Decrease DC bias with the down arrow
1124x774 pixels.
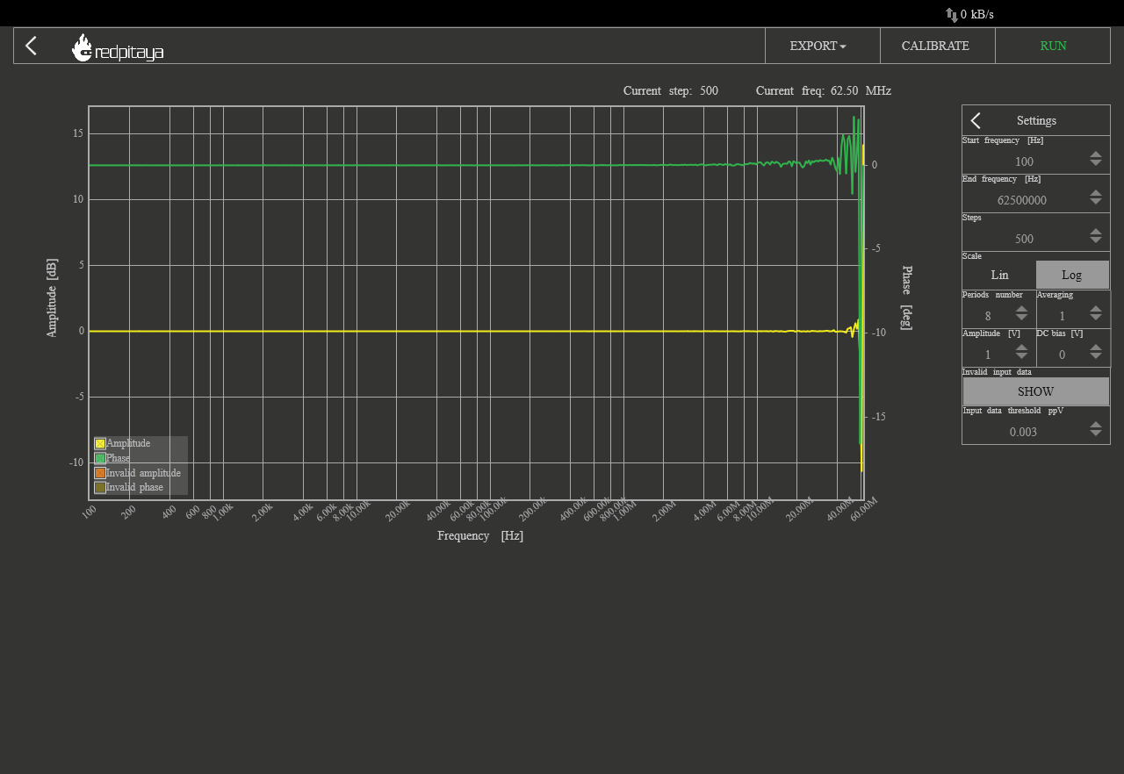1096,355
